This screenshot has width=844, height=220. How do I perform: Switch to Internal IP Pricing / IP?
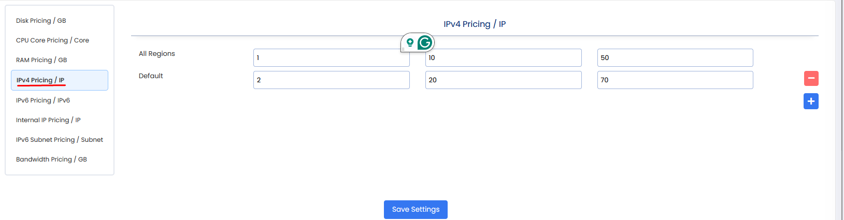48,120
